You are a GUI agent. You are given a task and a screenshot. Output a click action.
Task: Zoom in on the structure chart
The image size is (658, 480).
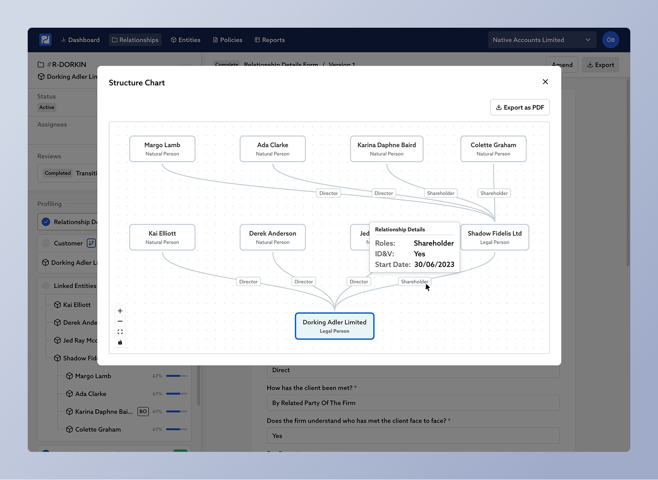point(120,311)
